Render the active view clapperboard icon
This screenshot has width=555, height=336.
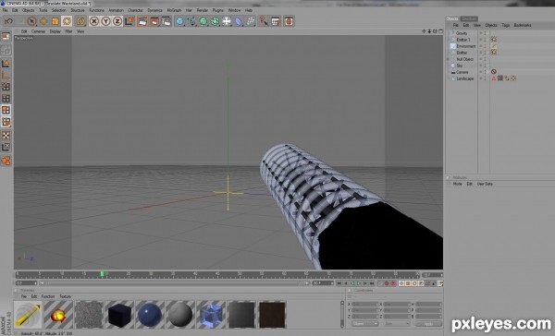tap(142, 21)
